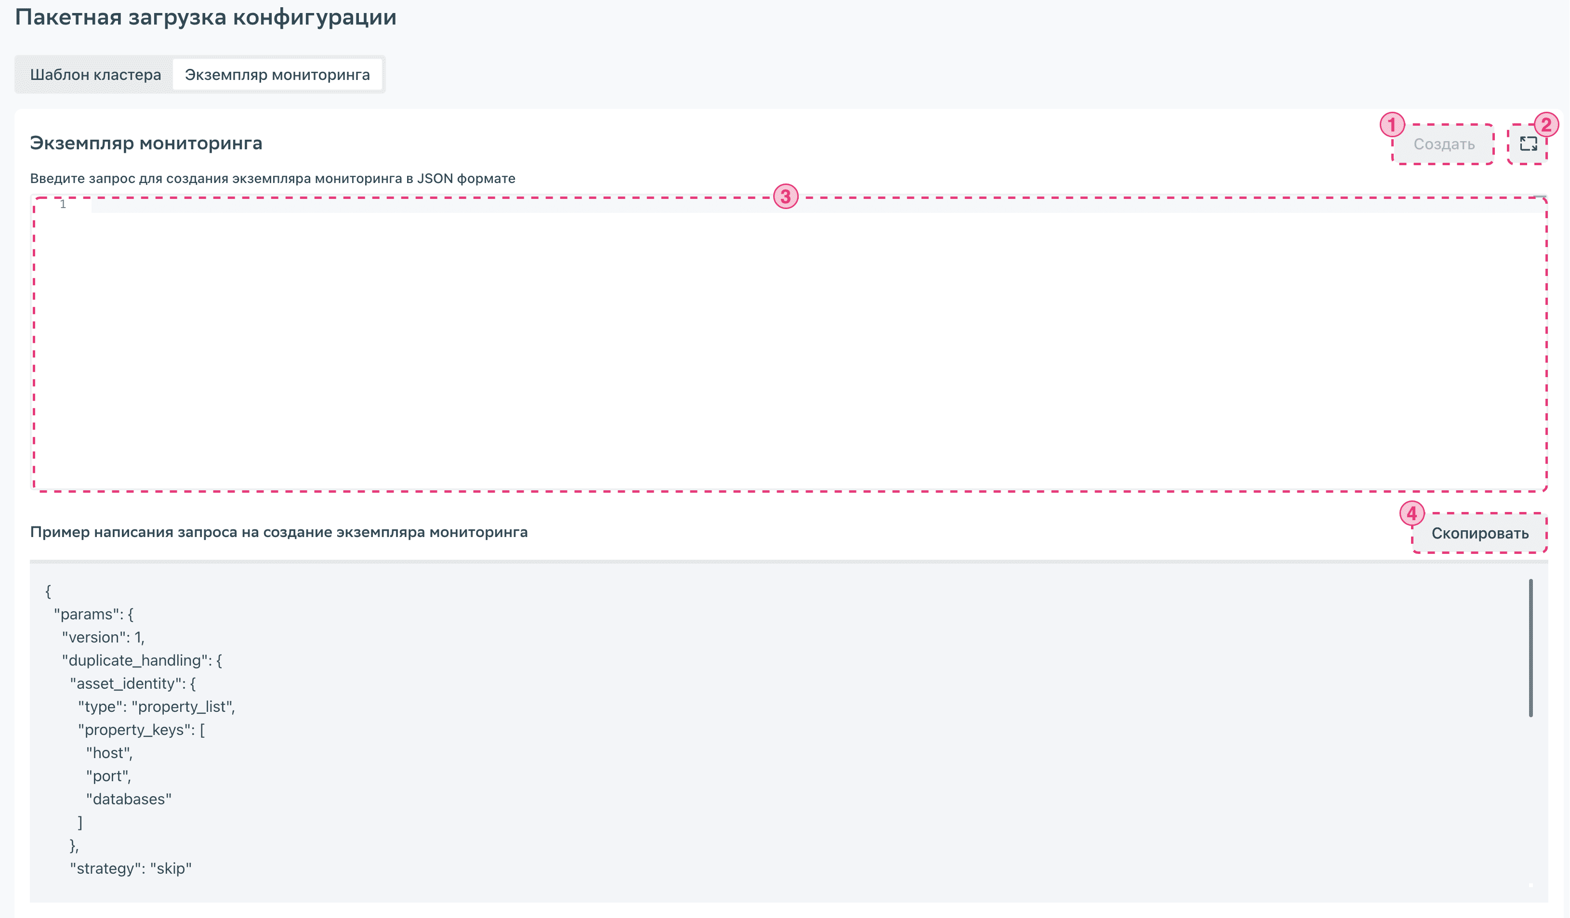Viewport: 1570px width, 918px height.
Task: Click the "duplicate_handling" line in the example
Action: click(x=142, y=660)
